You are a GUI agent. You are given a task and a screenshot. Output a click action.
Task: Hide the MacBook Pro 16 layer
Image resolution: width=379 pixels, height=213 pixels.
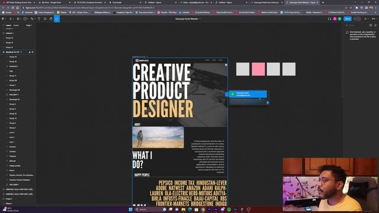pos(33,52)
